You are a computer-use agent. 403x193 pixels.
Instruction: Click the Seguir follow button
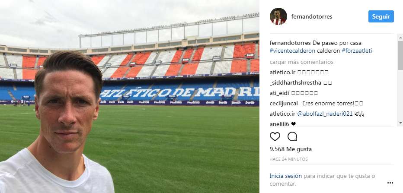coord(381,16)
